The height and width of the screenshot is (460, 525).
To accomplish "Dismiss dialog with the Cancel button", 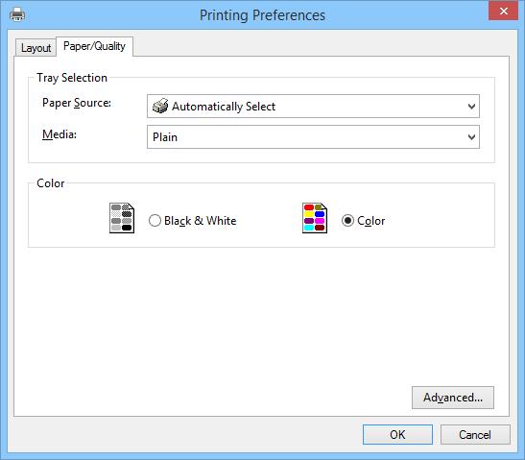I will pos(475,434).
